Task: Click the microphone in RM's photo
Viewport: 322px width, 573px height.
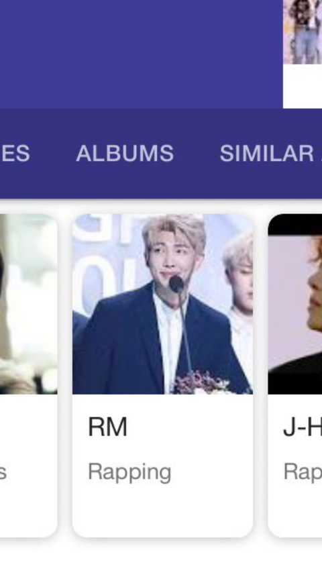Action: click(x=176, y=284)
